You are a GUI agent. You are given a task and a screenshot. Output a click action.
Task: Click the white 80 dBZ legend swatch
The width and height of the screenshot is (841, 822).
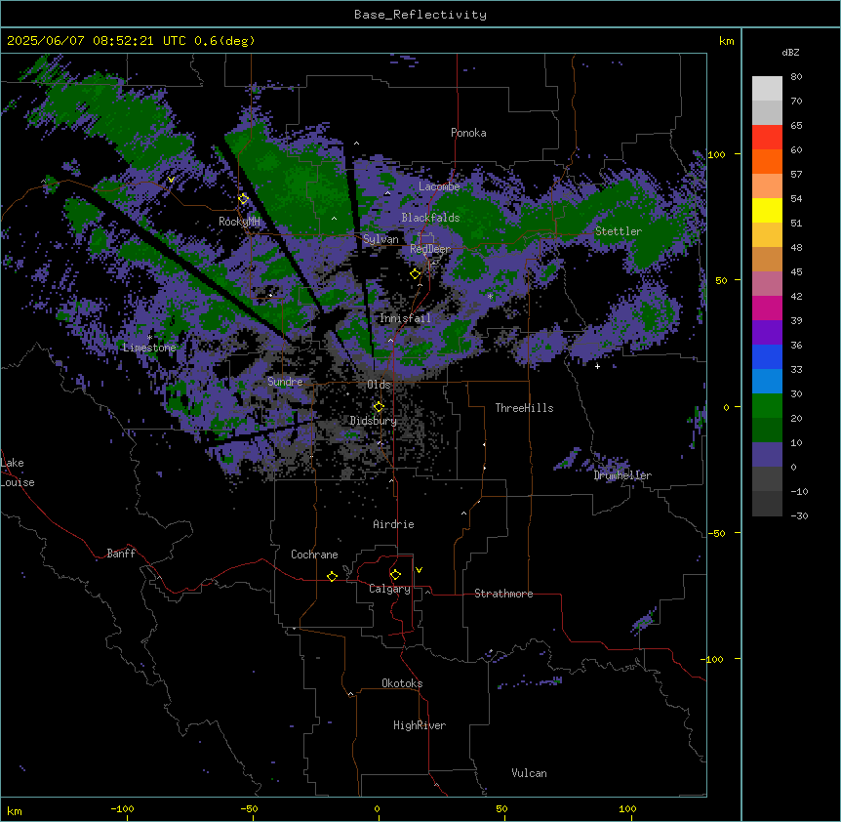pos(767,88)
